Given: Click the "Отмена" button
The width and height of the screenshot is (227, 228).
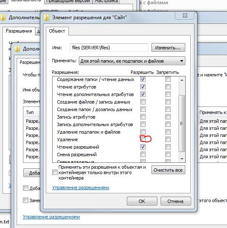Looking at the screenshot, I should pyautogui.click(x=175, y=201).
